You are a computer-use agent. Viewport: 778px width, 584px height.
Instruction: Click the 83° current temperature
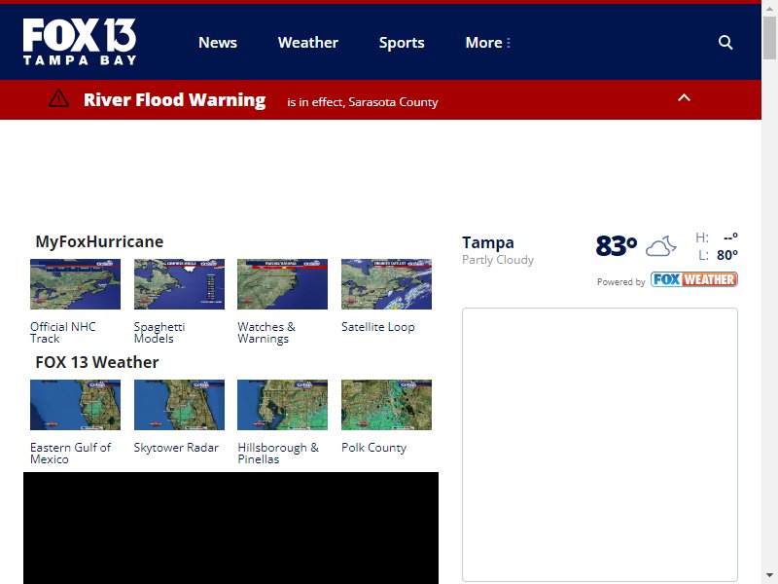[x=617, y=245]
